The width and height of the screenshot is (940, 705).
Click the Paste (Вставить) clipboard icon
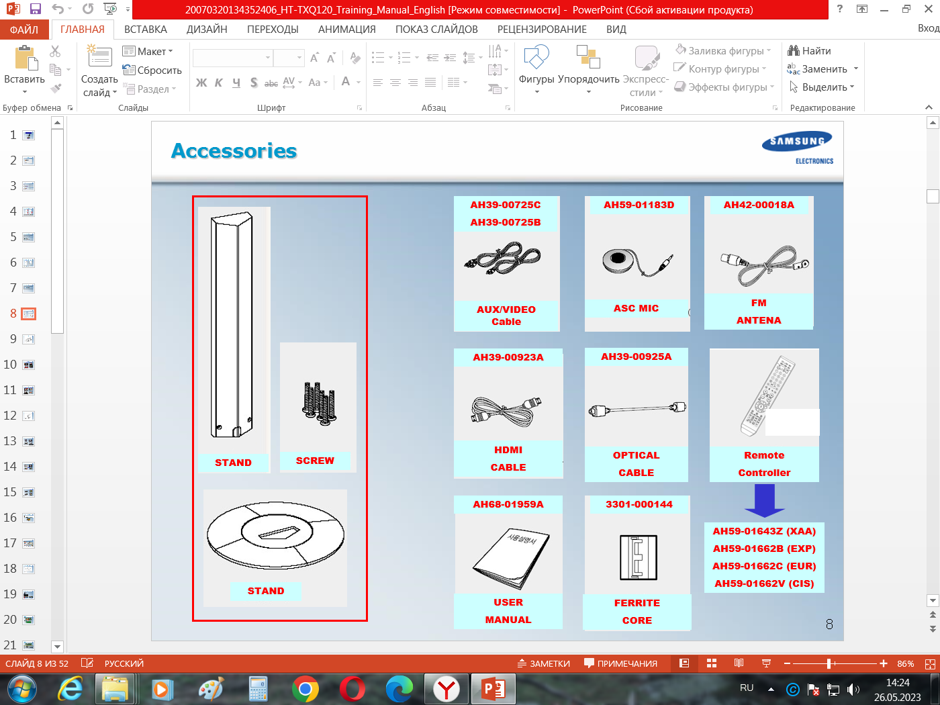coord(24,59)
